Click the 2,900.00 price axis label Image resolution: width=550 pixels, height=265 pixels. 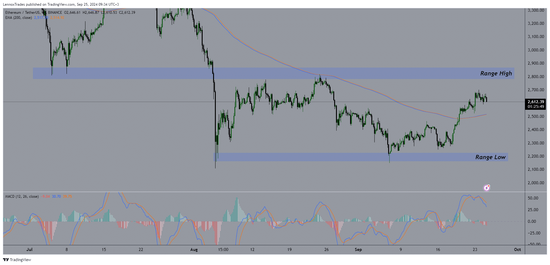(536, 63)
